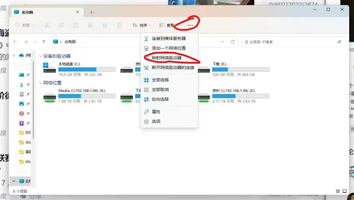Choose 添加一个网络位置 from the menu
This screenshot has height=200, width=354.
point(169,48)
